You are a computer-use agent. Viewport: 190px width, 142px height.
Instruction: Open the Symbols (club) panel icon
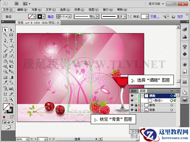(x=185, y=54)
